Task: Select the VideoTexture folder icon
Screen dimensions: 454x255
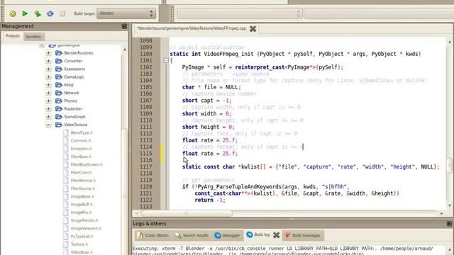Action: tap(59, 125)
